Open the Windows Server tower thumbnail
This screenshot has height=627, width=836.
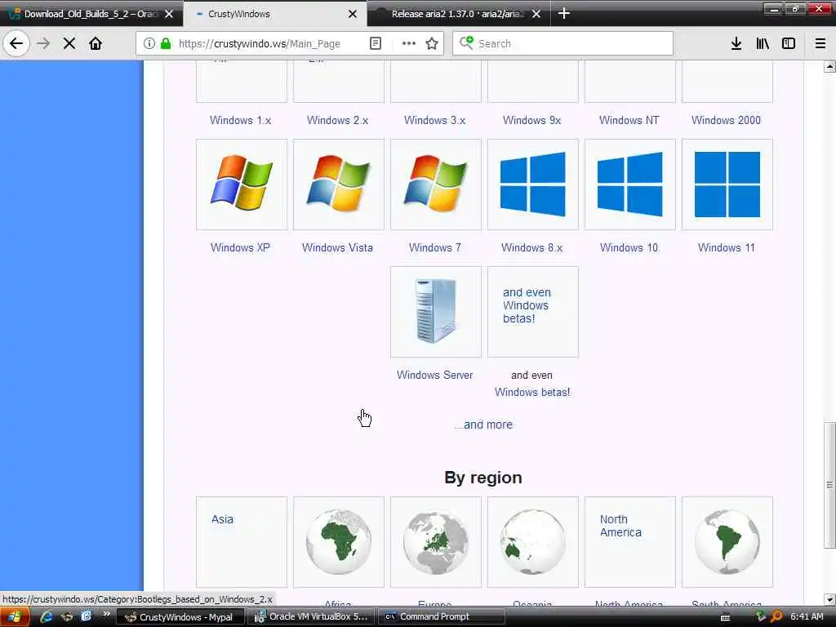pos(436,312)
